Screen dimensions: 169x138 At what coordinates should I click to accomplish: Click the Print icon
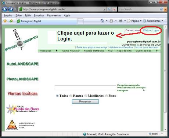click(121, 21)
